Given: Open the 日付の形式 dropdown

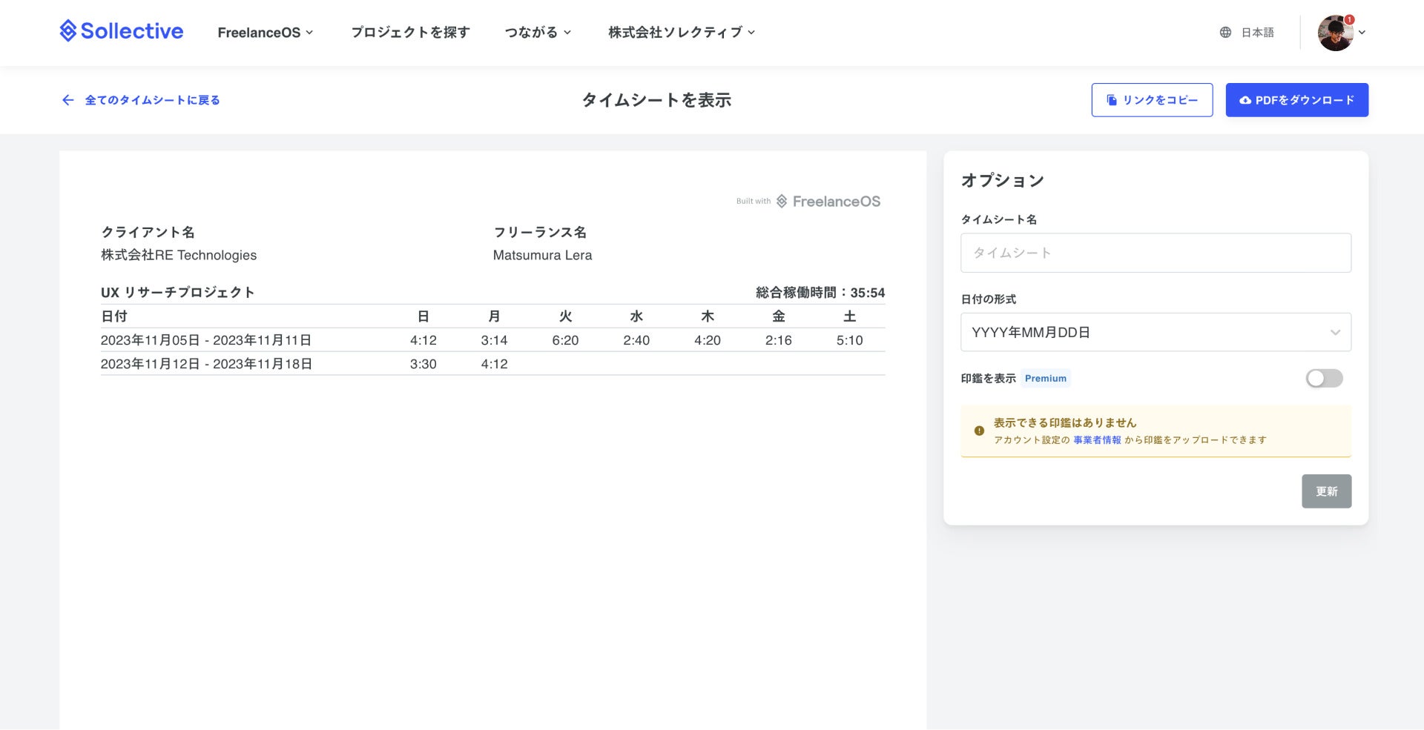Looking at the screenshot, I should (x=1155, y=333).
